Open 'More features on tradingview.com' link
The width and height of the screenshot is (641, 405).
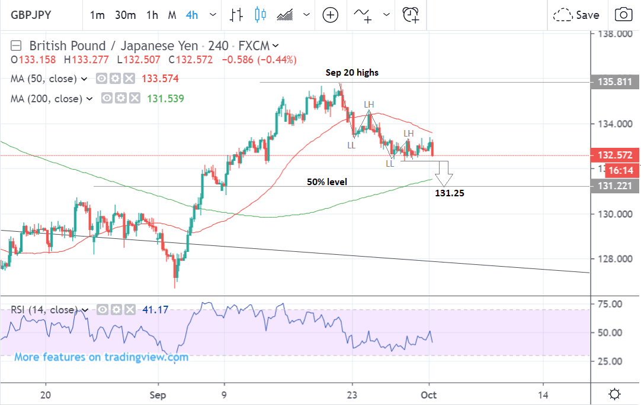101,357
